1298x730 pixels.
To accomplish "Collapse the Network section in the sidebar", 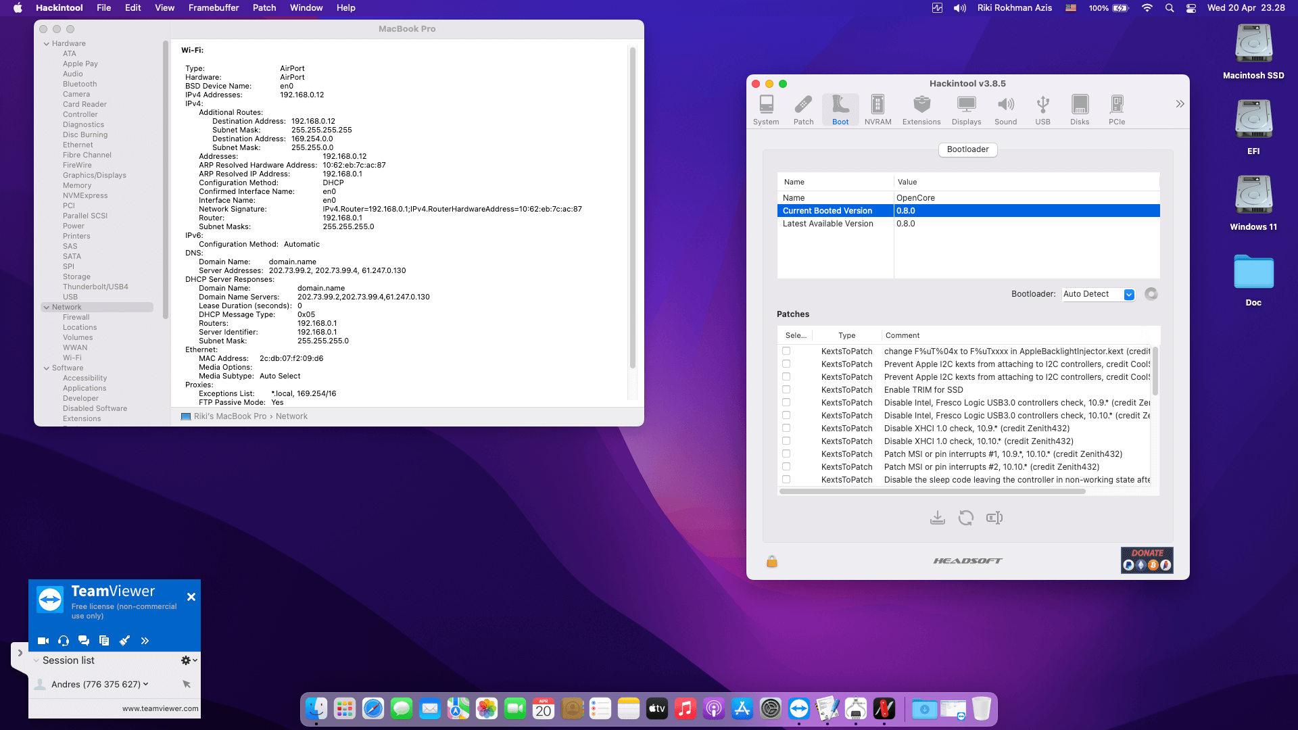I will coord(47,307).
